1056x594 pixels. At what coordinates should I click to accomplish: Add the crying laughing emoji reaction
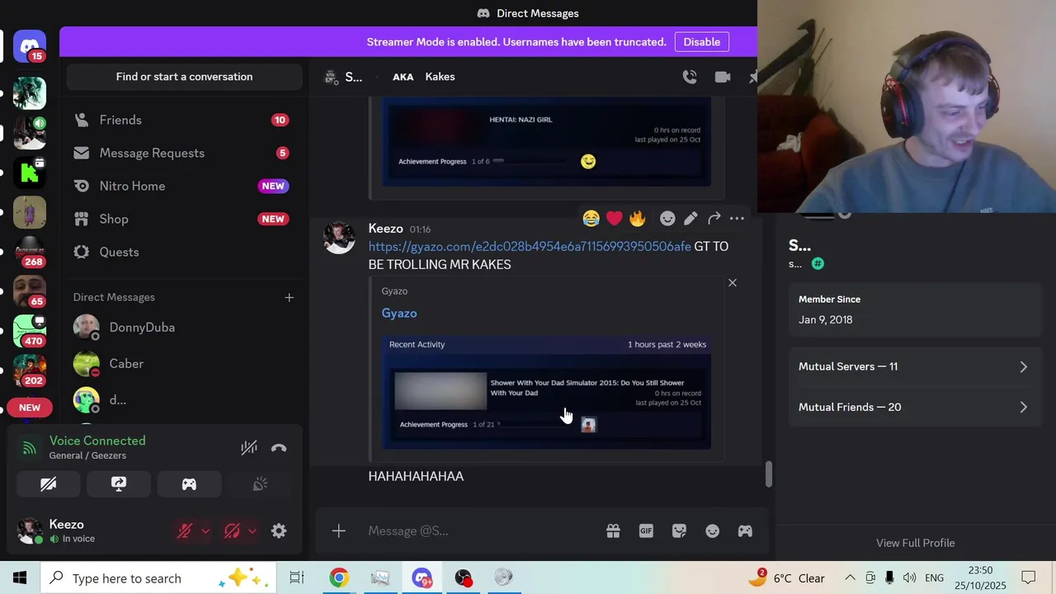[x=591, y=219]
